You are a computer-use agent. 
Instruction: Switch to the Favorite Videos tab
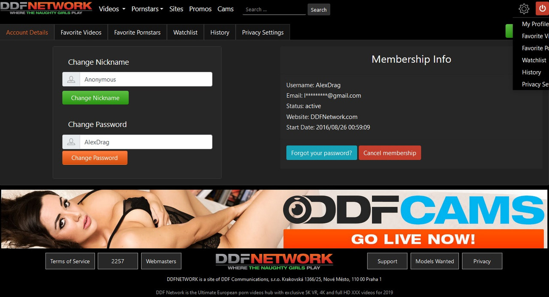(81, 33)
